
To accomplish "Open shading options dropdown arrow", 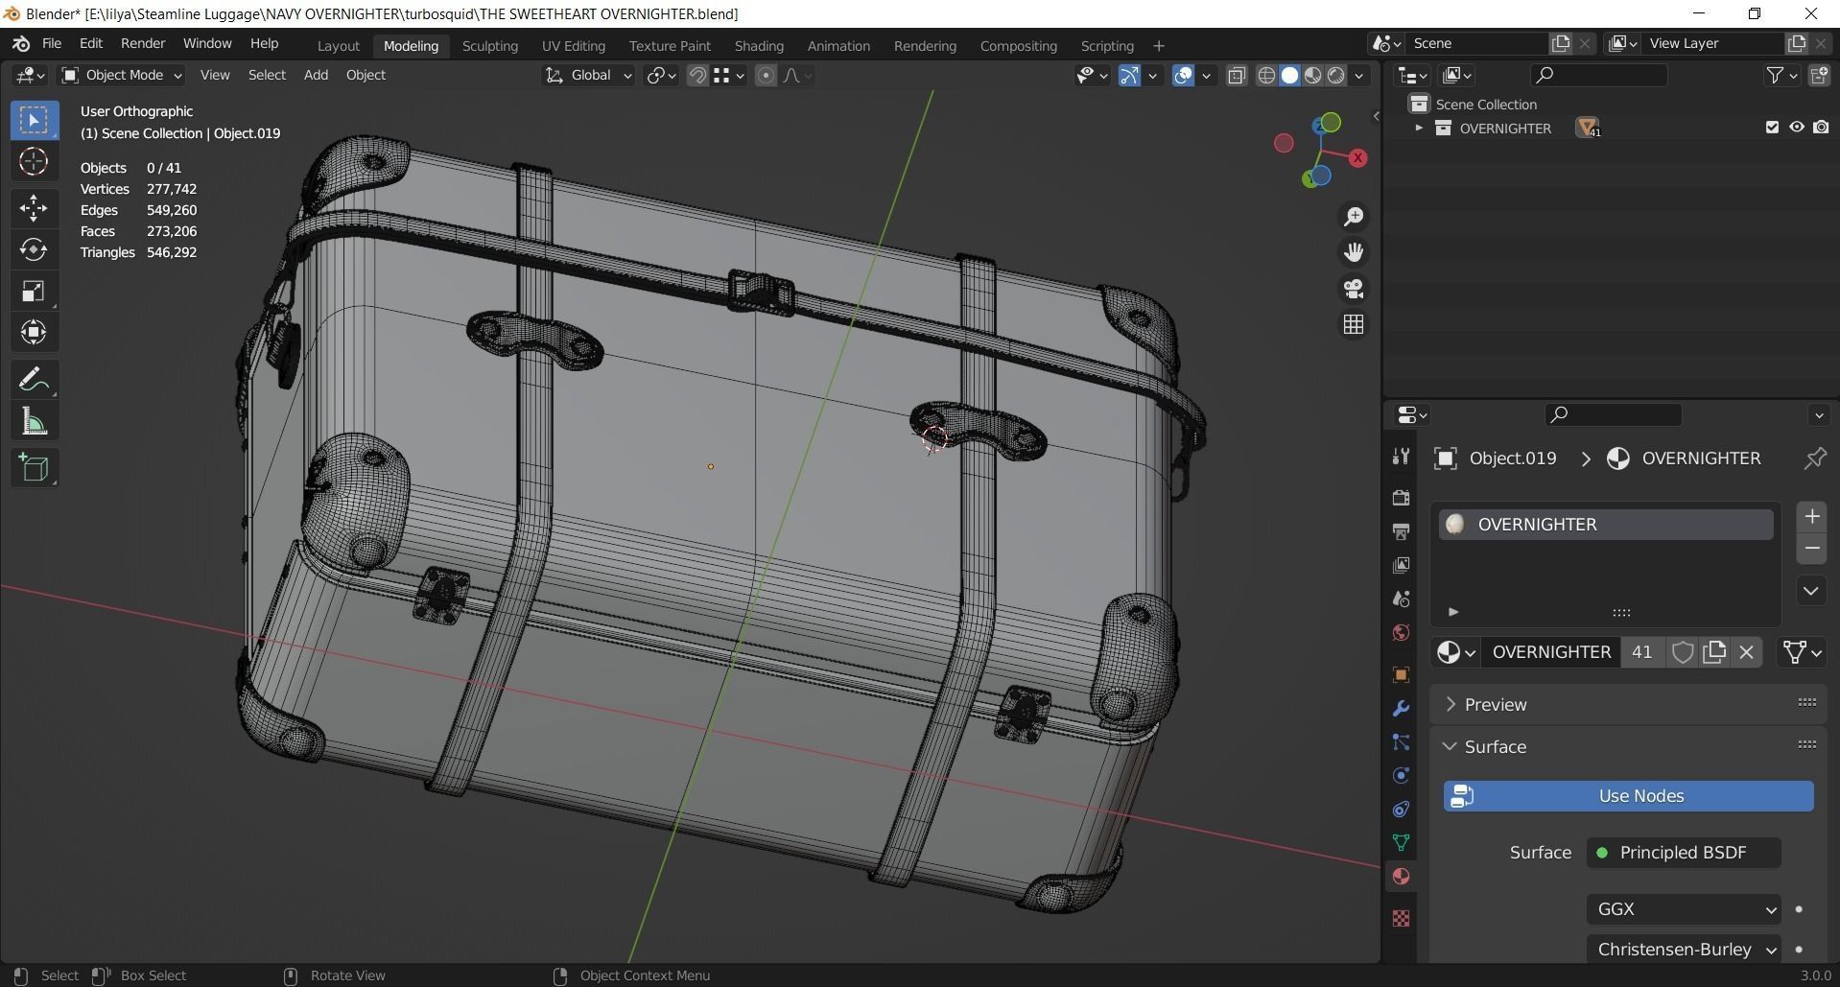I will pyautogui.click(x=1359, y=75).
